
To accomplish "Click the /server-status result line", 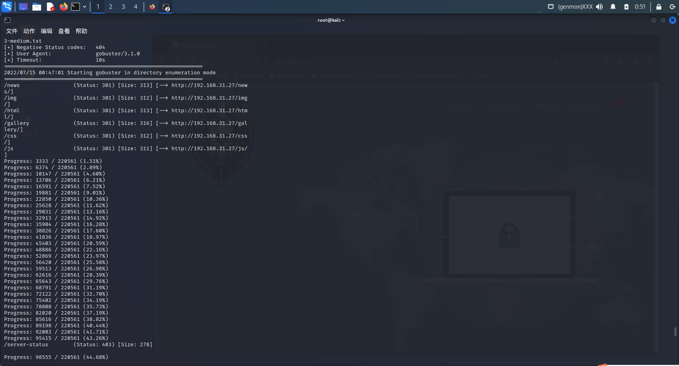I will pos(78,345).
